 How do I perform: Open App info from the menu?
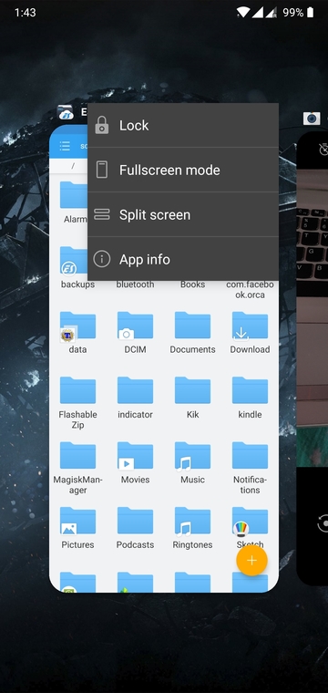point(183,259)
